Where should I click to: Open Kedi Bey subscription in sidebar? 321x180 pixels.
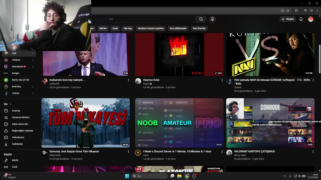(19, 87)
